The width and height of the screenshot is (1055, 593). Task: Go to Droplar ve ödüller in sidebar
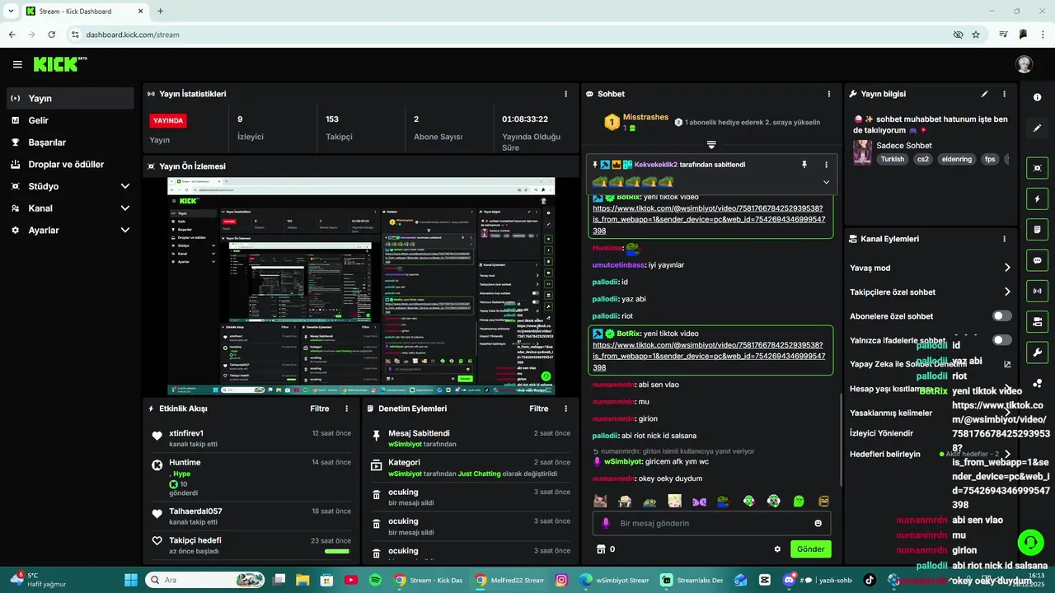70,164
